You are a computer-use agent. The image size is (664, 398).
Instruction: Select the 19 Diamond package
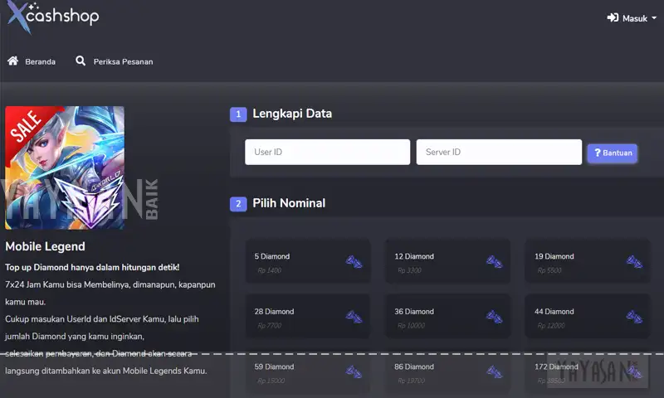(588, 261)
